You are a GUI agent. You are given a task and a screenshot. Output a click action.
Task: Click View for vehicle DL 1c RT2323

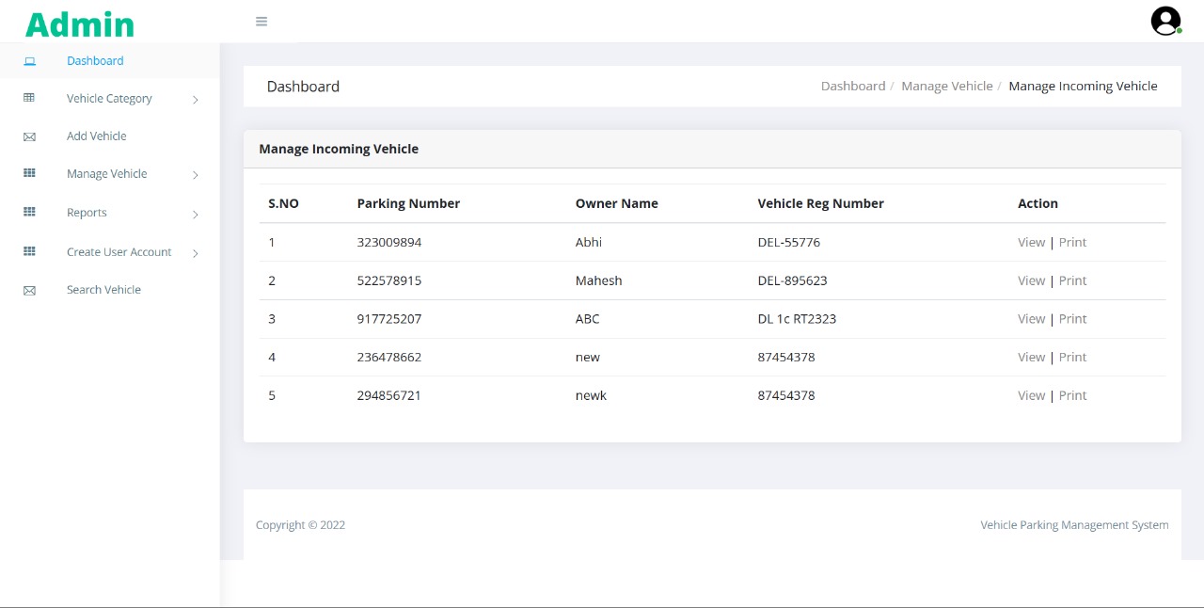[x=1031, y=319]
